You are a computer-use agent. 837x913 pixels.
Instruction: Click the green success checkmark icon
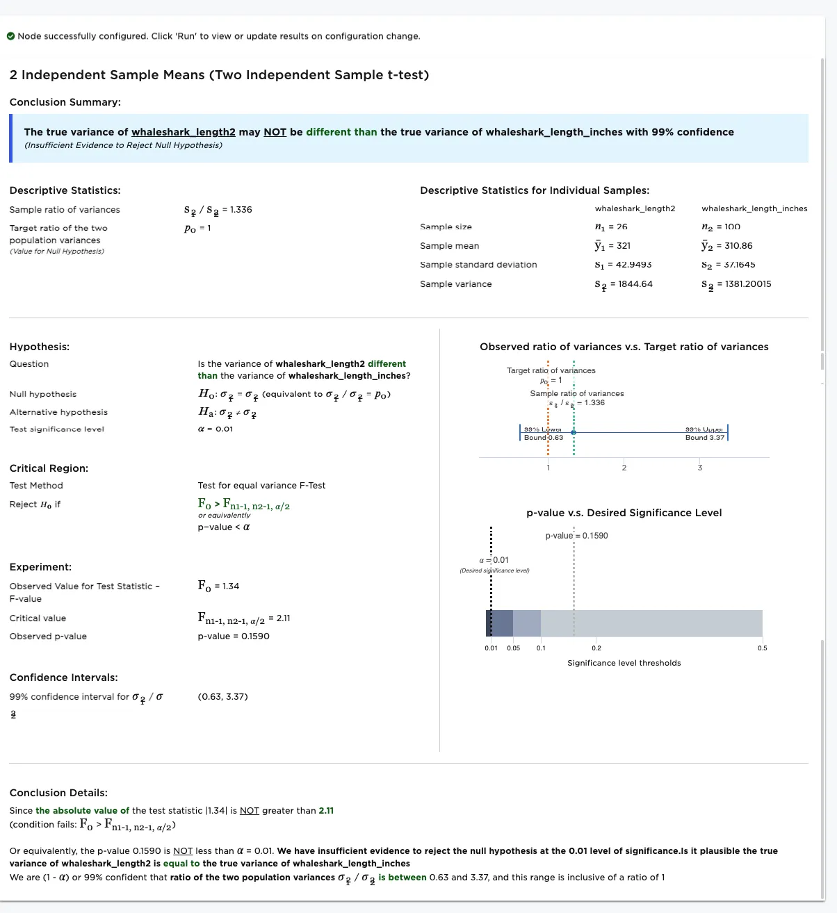[11, 36]
